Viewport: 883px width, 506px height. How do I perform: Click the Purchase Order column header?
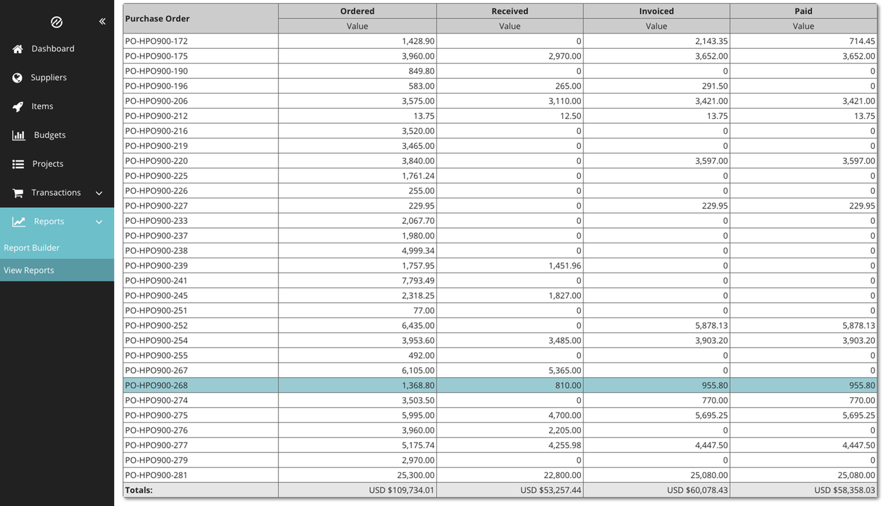tap(200, 18)
